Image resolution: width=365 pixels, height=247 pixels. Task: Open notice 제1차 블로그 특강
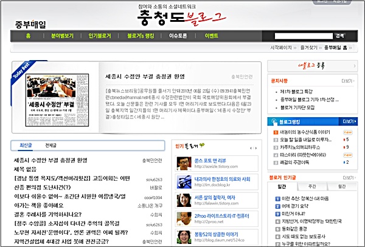(x=296, y=92)
